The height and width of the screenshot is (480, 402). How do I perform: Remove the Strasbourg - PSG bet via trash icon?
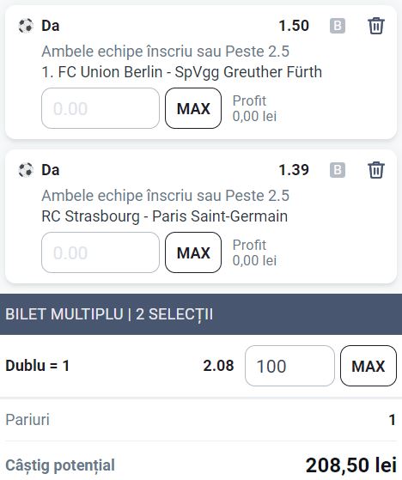click(375, 170)
